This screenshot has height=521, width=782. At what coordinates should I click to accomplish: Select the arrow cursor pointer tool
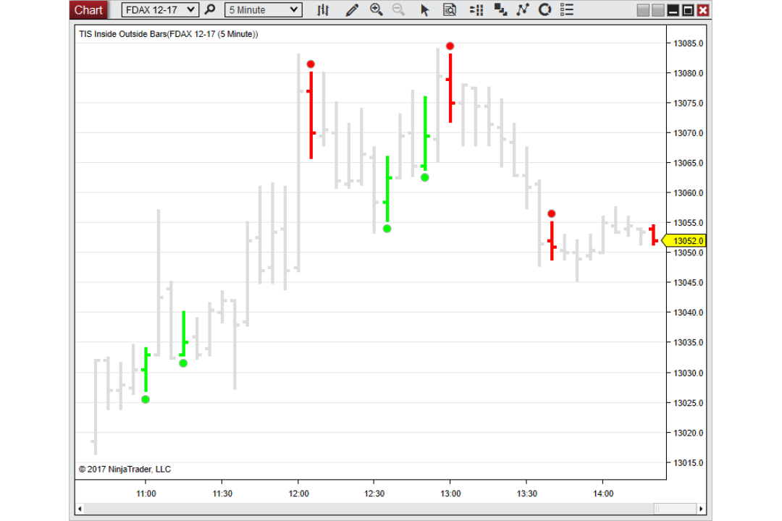point(425,10)
